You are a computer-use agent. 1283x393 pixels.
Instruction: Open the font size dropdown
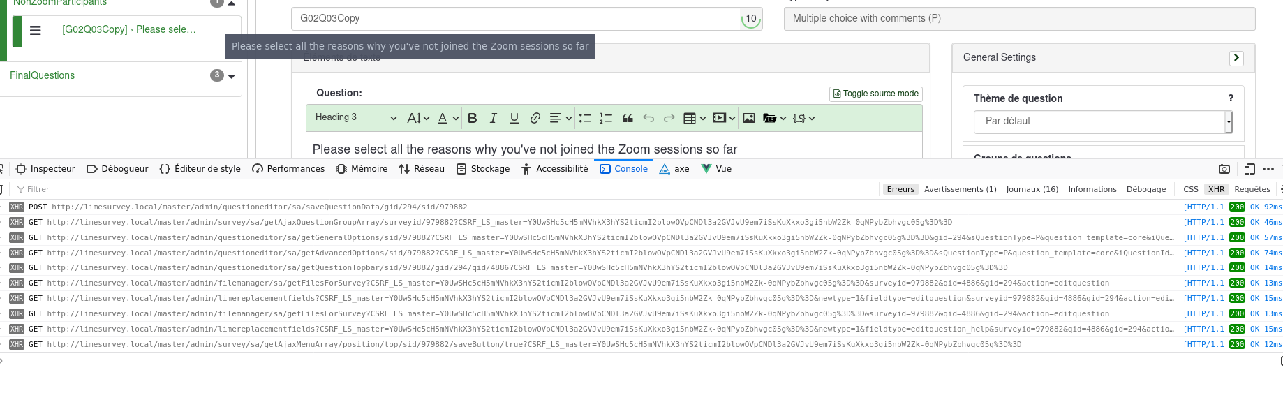[x=418, y=118]
